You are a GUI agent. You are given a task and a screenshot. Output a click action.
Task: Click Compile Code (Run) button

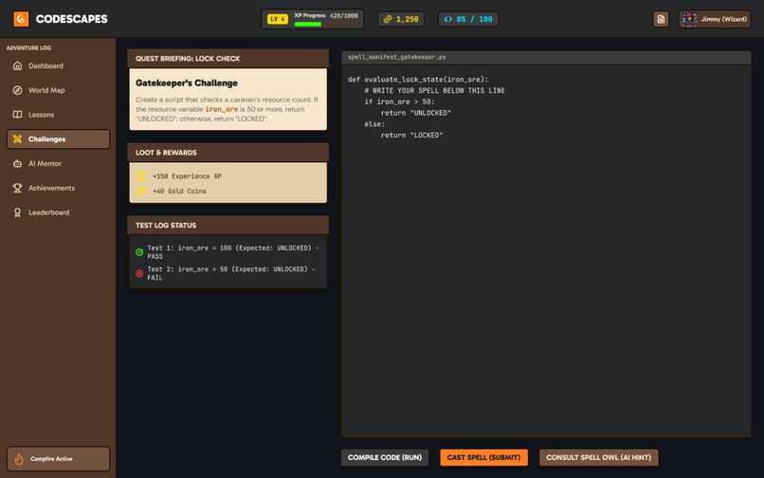[x=385, y=457]
